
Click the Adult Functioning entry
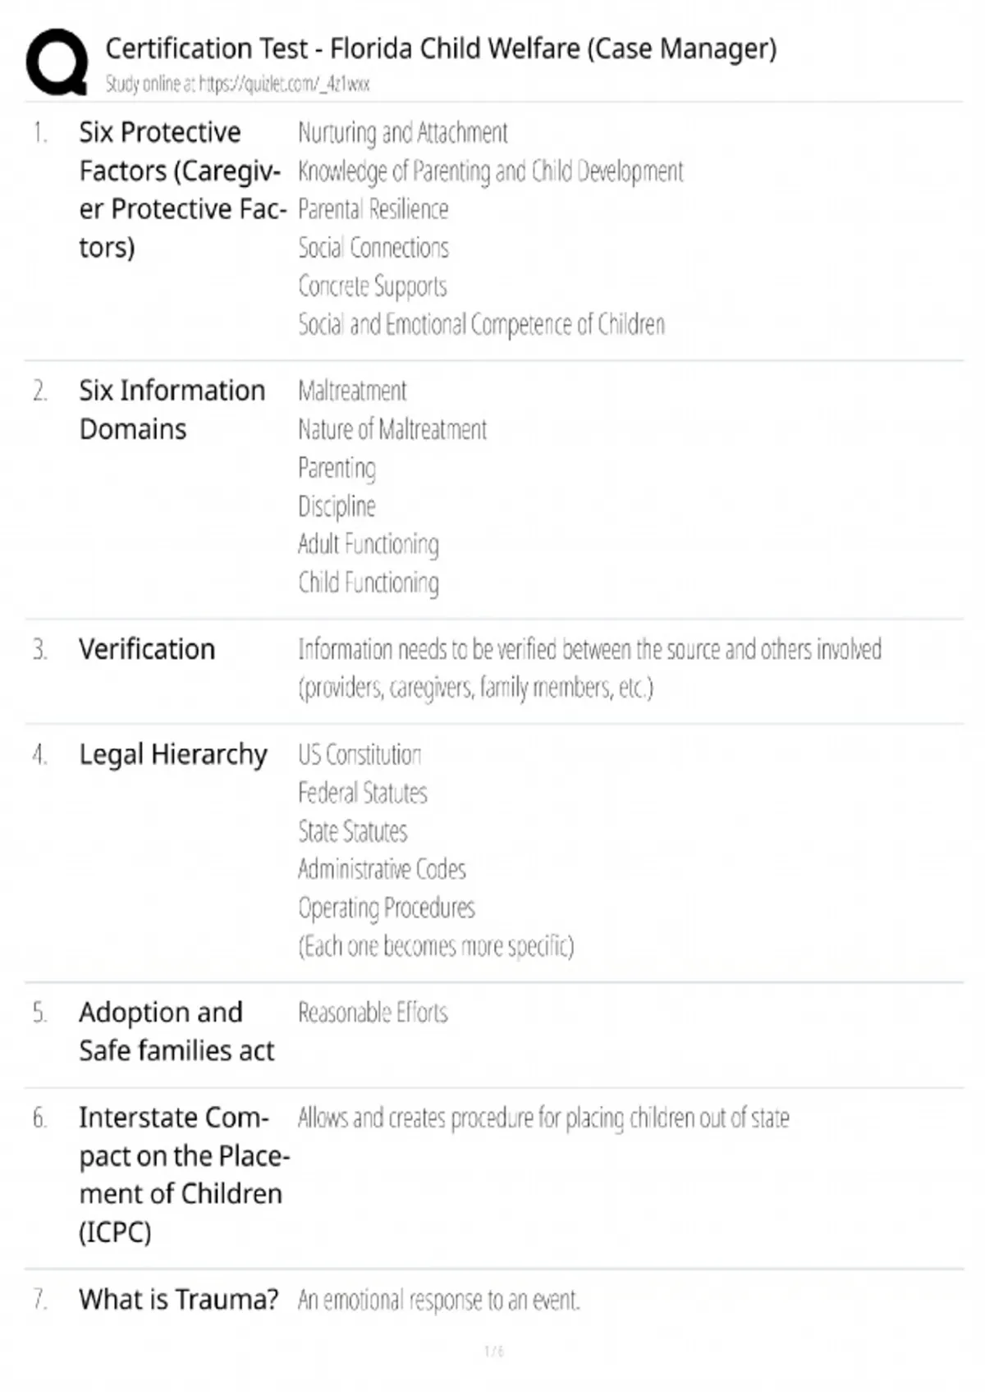pos(368,544)
